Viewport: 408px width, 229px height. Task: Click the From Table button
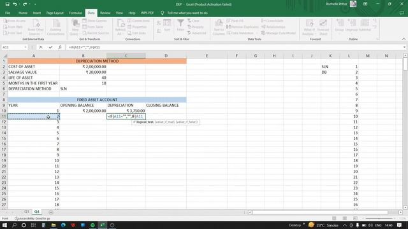93,27
